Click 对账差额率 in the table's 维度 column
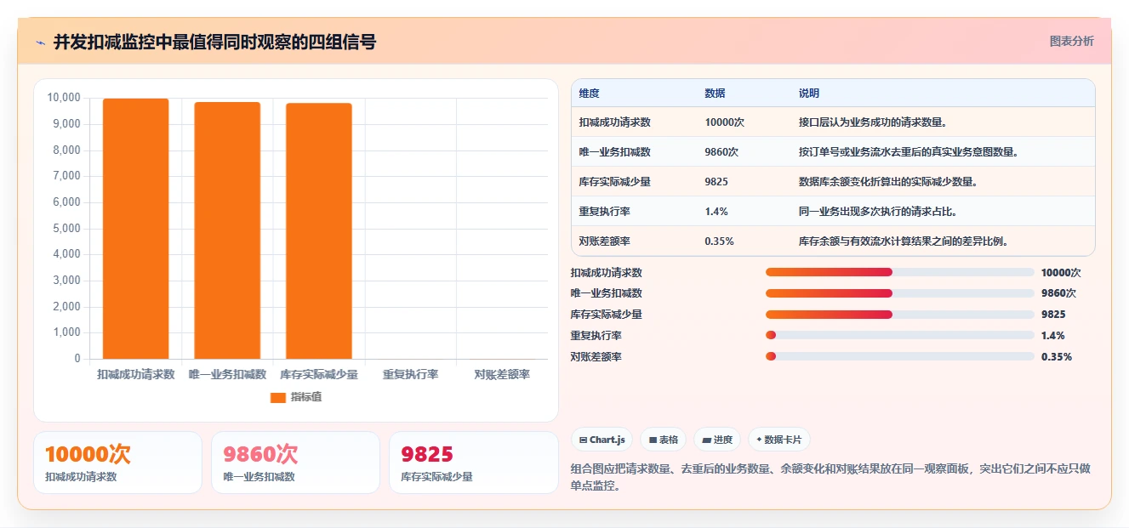This screenshot has height=528, width=1129. 605,241
